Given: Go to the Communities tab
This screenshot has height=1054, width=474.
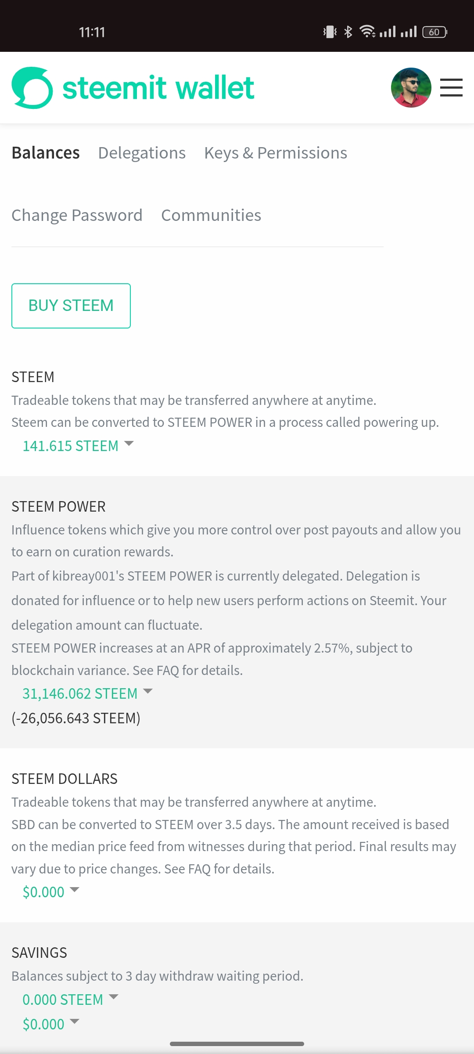Looking at the screenshot, I should click(x=211, y=215).
